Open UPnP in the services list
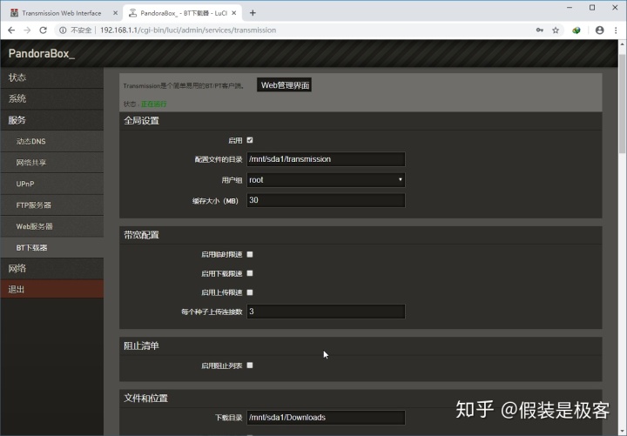This screenshot has height=436, width=627. 52,184
